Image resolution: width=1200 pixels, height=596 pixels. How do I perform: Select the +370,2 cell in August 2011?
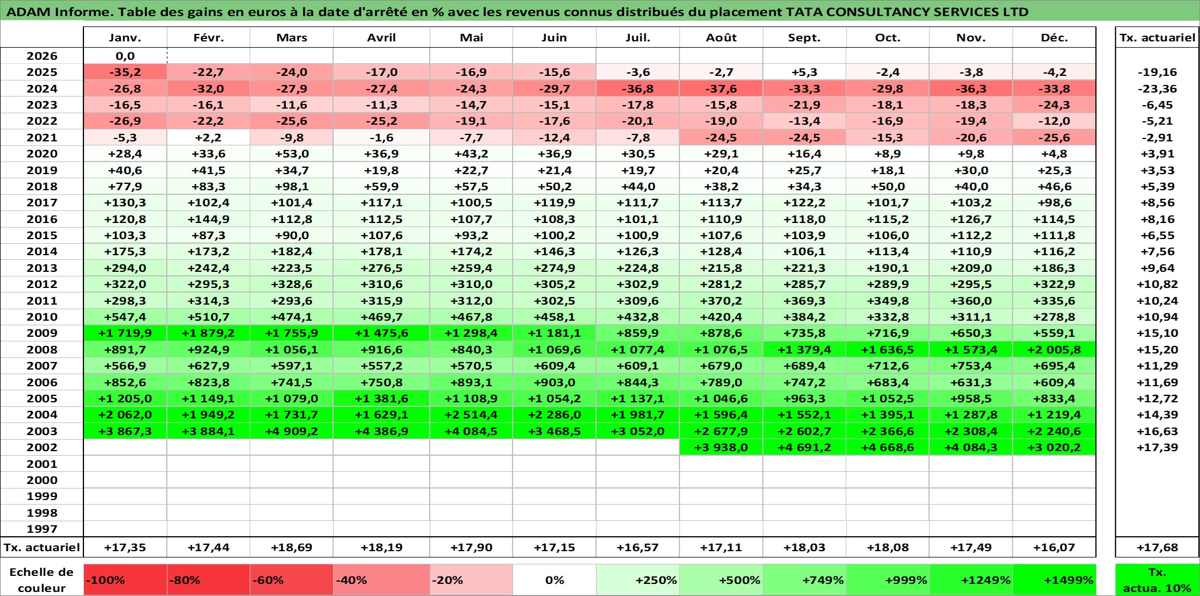[x=721, y=301]
